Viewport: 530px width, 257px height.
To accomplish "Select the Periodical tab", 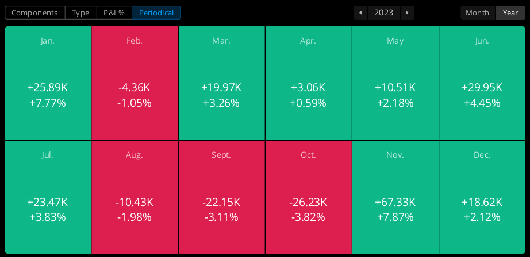I will click(x=156, y=13).
